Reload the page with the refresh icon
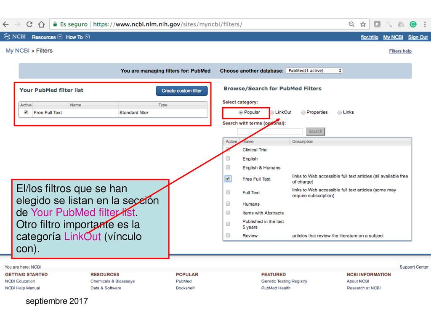This screenshot has width=431, height=323. pyautogui.click(x=29, y=24)
